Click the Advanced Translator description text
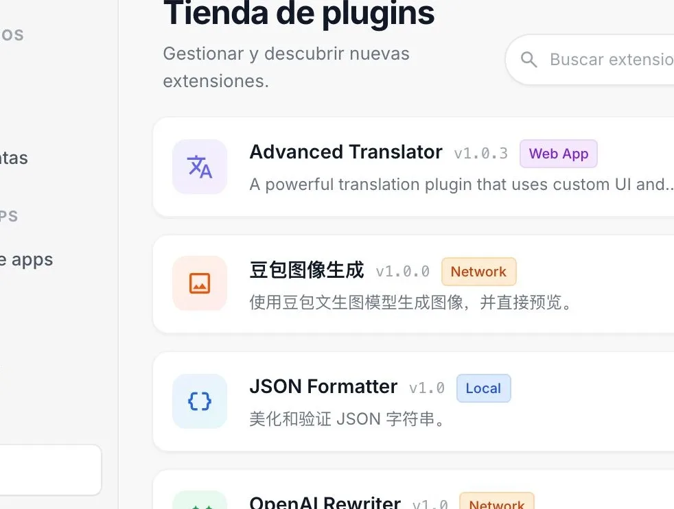 461,185
